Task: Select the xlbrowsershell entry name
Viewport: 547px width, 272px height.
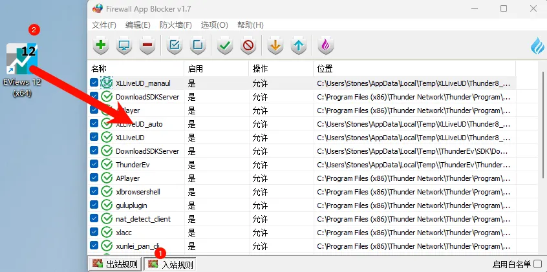Action: coord(138,192)
